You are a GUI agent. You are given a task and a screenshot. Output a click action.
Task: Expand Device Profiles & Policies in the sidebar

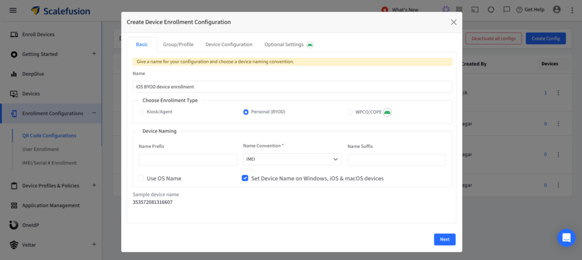pos(94,185)
